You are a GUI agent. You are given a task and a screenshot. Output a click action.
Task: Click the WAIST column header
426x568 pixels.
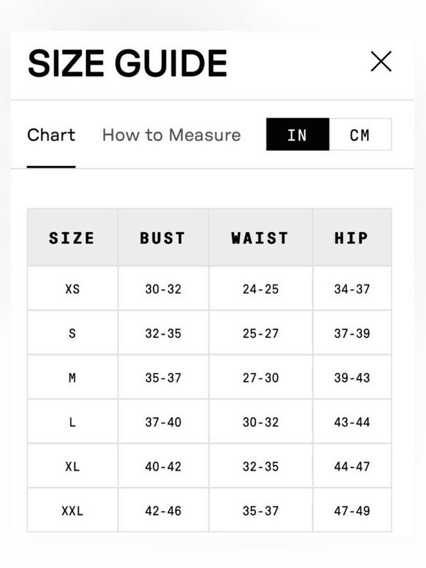(x=260, y=238)
